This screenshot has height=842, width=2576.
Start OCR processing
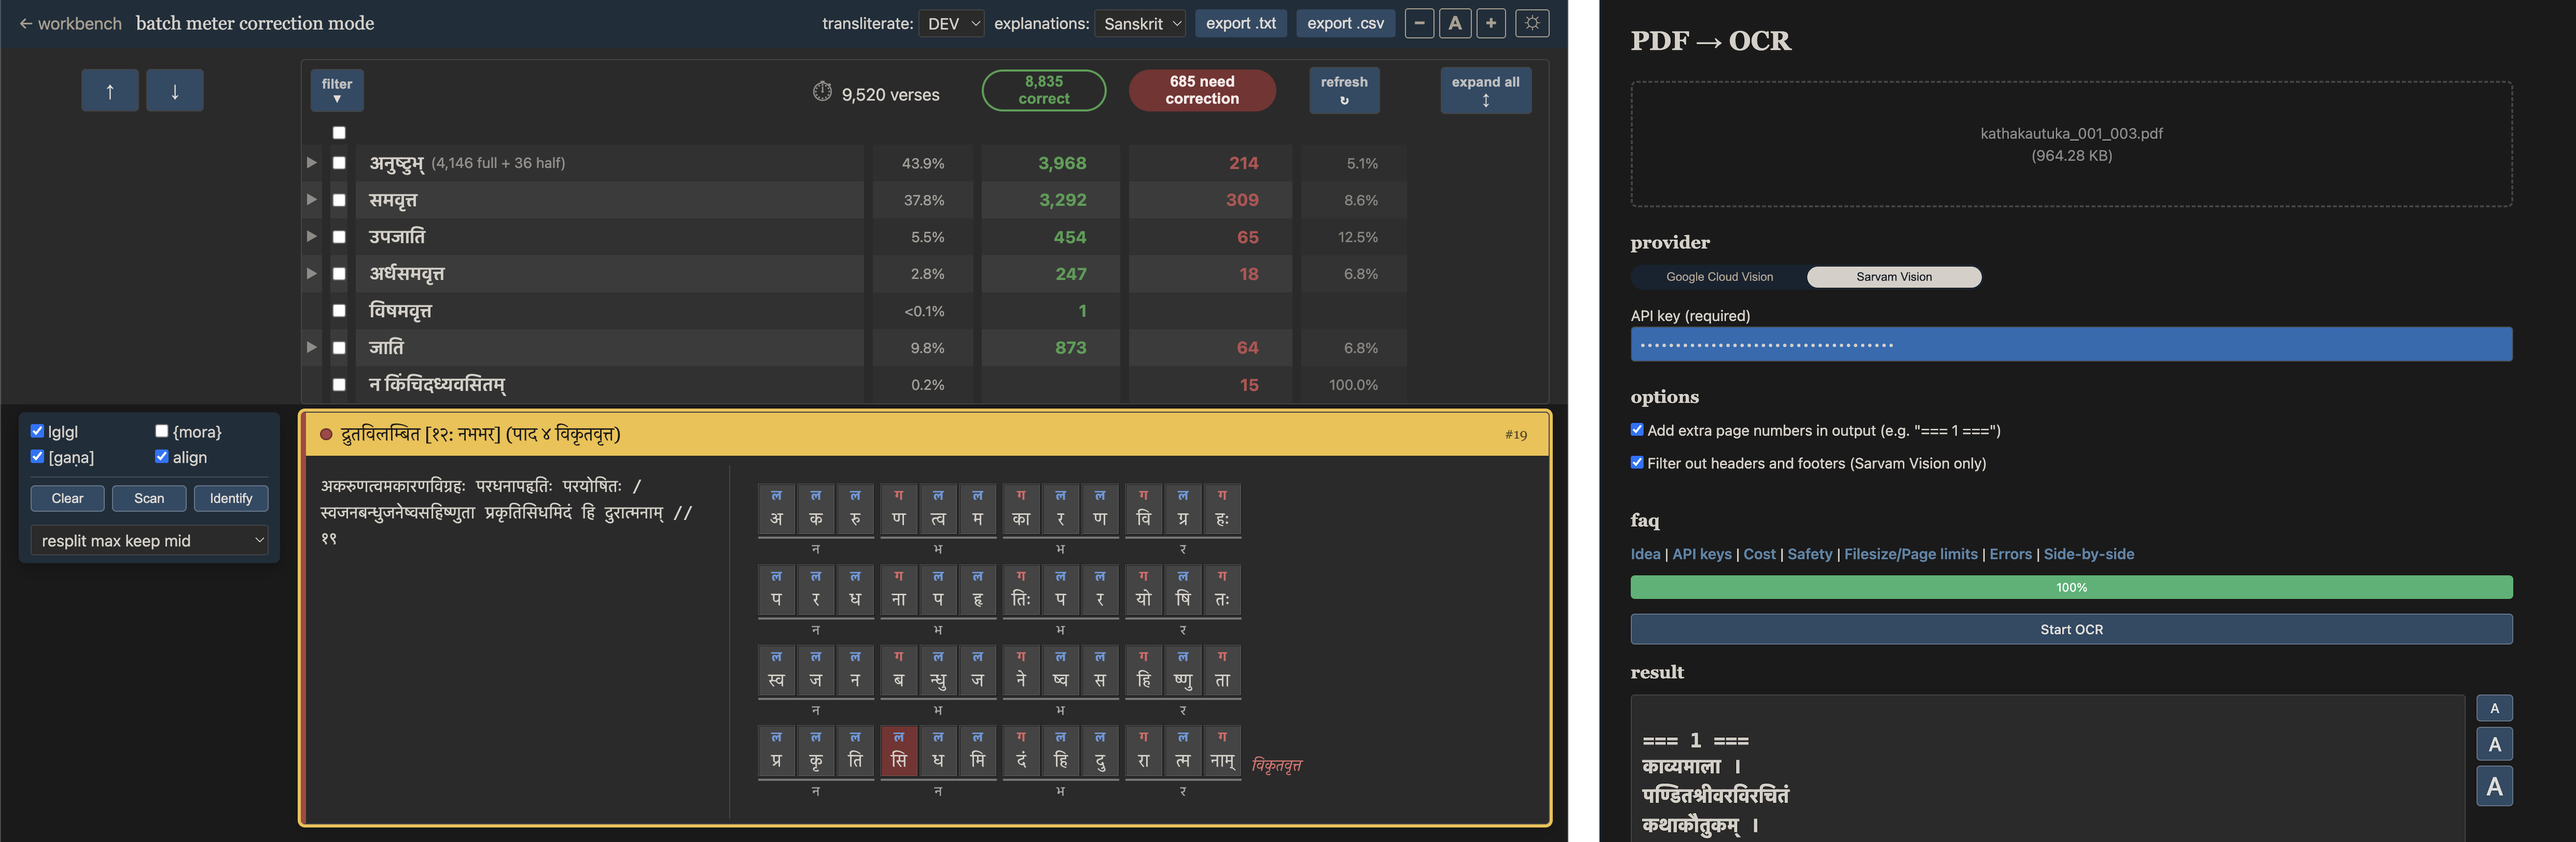coord(2071,629)
